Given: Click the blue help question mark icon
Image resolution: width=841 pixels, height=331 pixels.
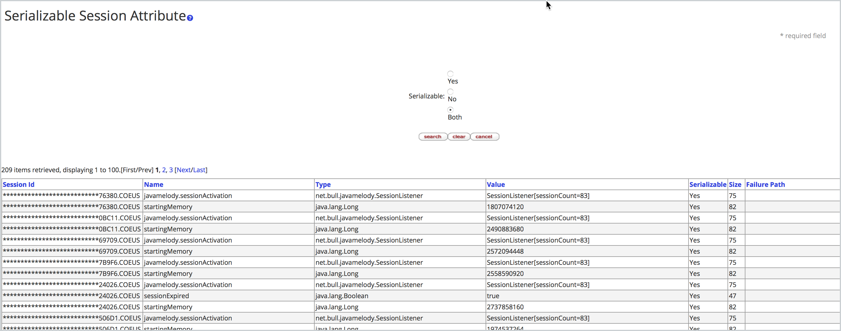Looking at the screenshot, I should [x=190, y=18].
